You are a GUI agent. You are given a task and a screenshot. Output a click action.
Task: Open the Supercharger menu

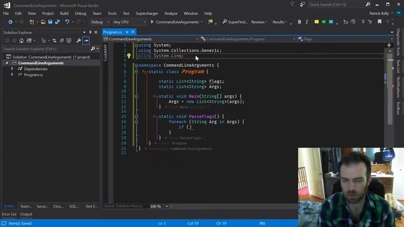click(147, 13)
